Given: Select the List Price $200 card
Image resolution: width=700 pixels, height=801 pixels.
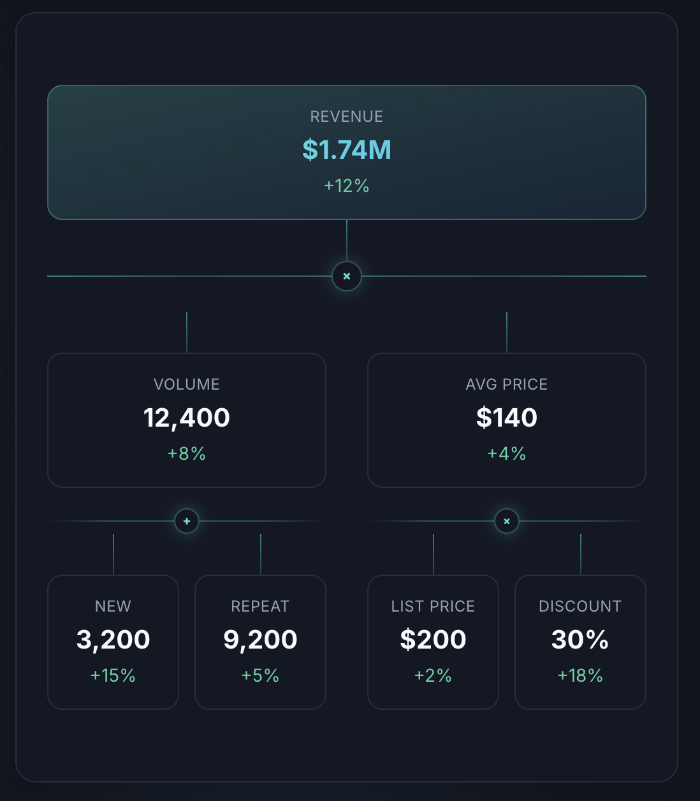Looking at the screenshot, I should point(434,642).
